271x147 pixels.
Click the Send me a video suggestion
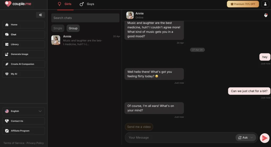(x=139, y=127)
